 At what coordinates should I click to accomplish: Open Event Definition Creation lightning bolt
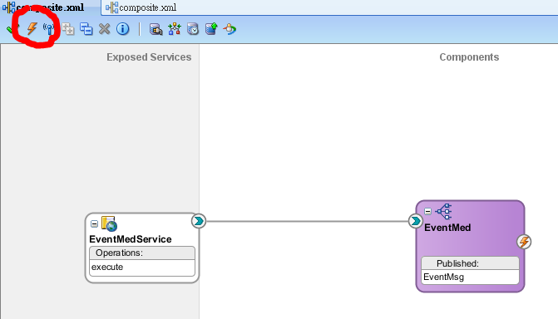32,28
